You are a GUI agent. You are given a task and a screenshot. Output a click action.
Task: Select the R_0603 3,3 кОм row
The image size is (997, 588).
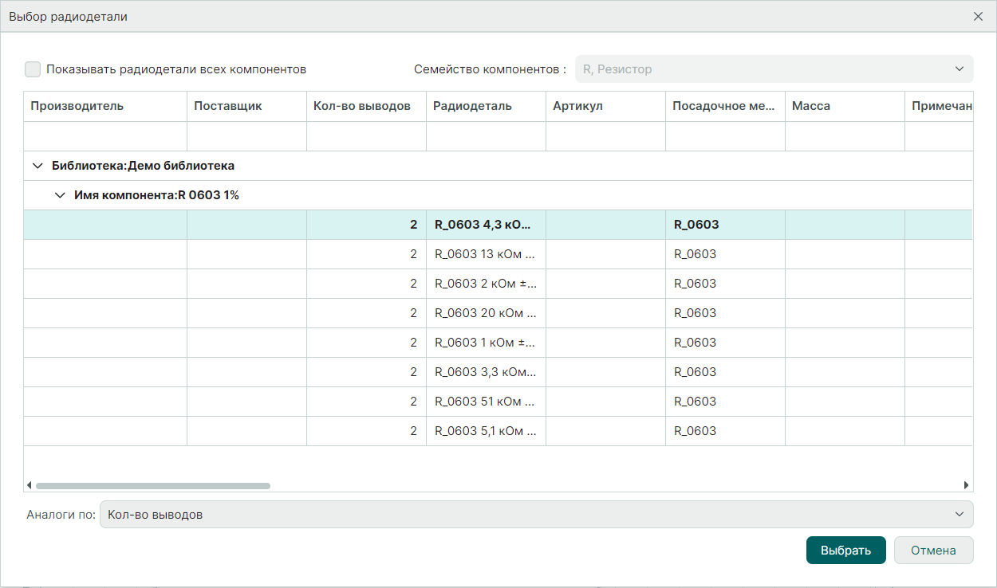pos(485,372)
